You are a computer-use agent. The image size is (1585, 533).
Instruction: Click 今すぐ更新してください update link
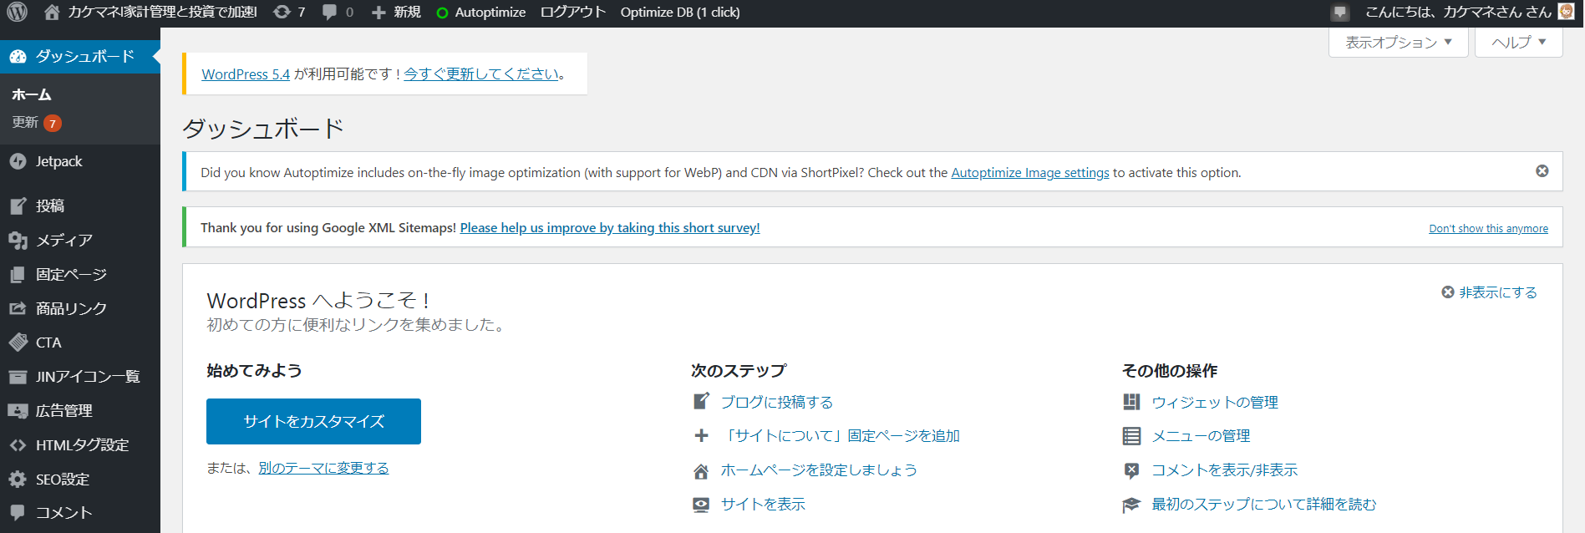481,74
